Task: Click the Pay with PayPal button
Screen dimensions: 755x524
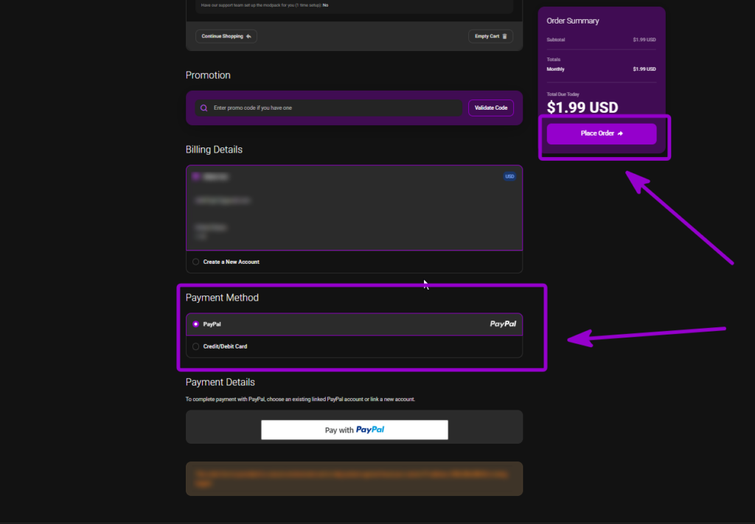Action: (355, 430)
